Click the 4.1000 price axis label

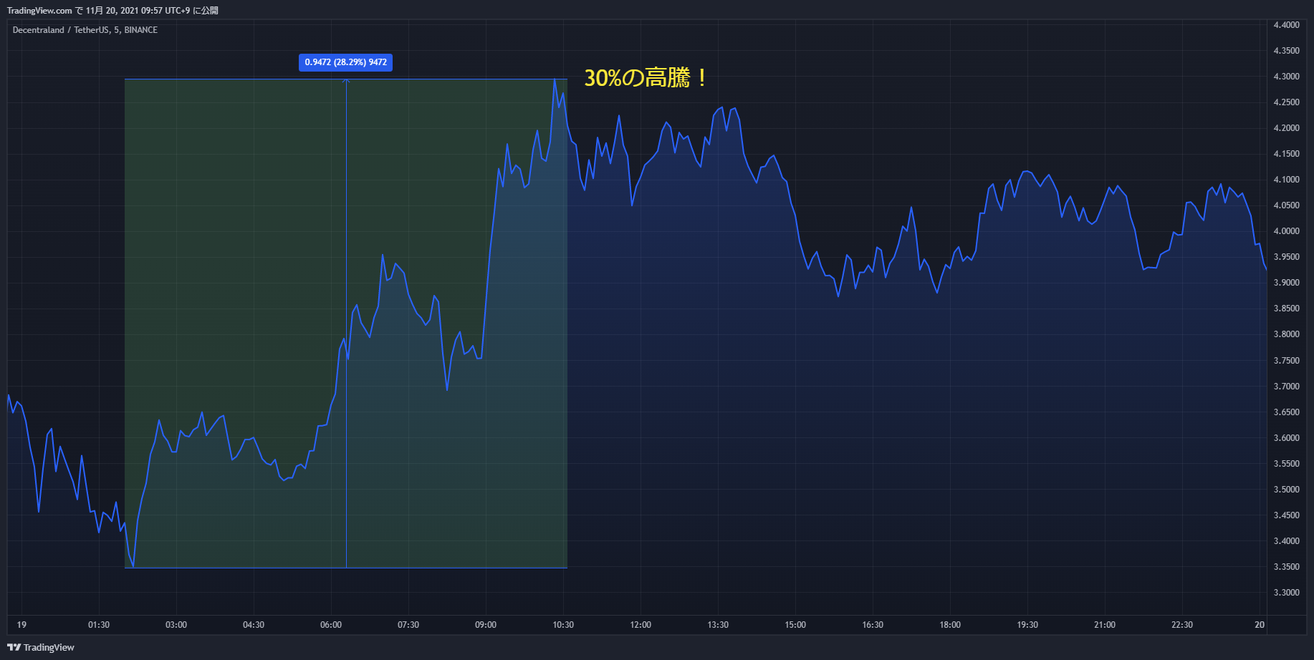1286,180
